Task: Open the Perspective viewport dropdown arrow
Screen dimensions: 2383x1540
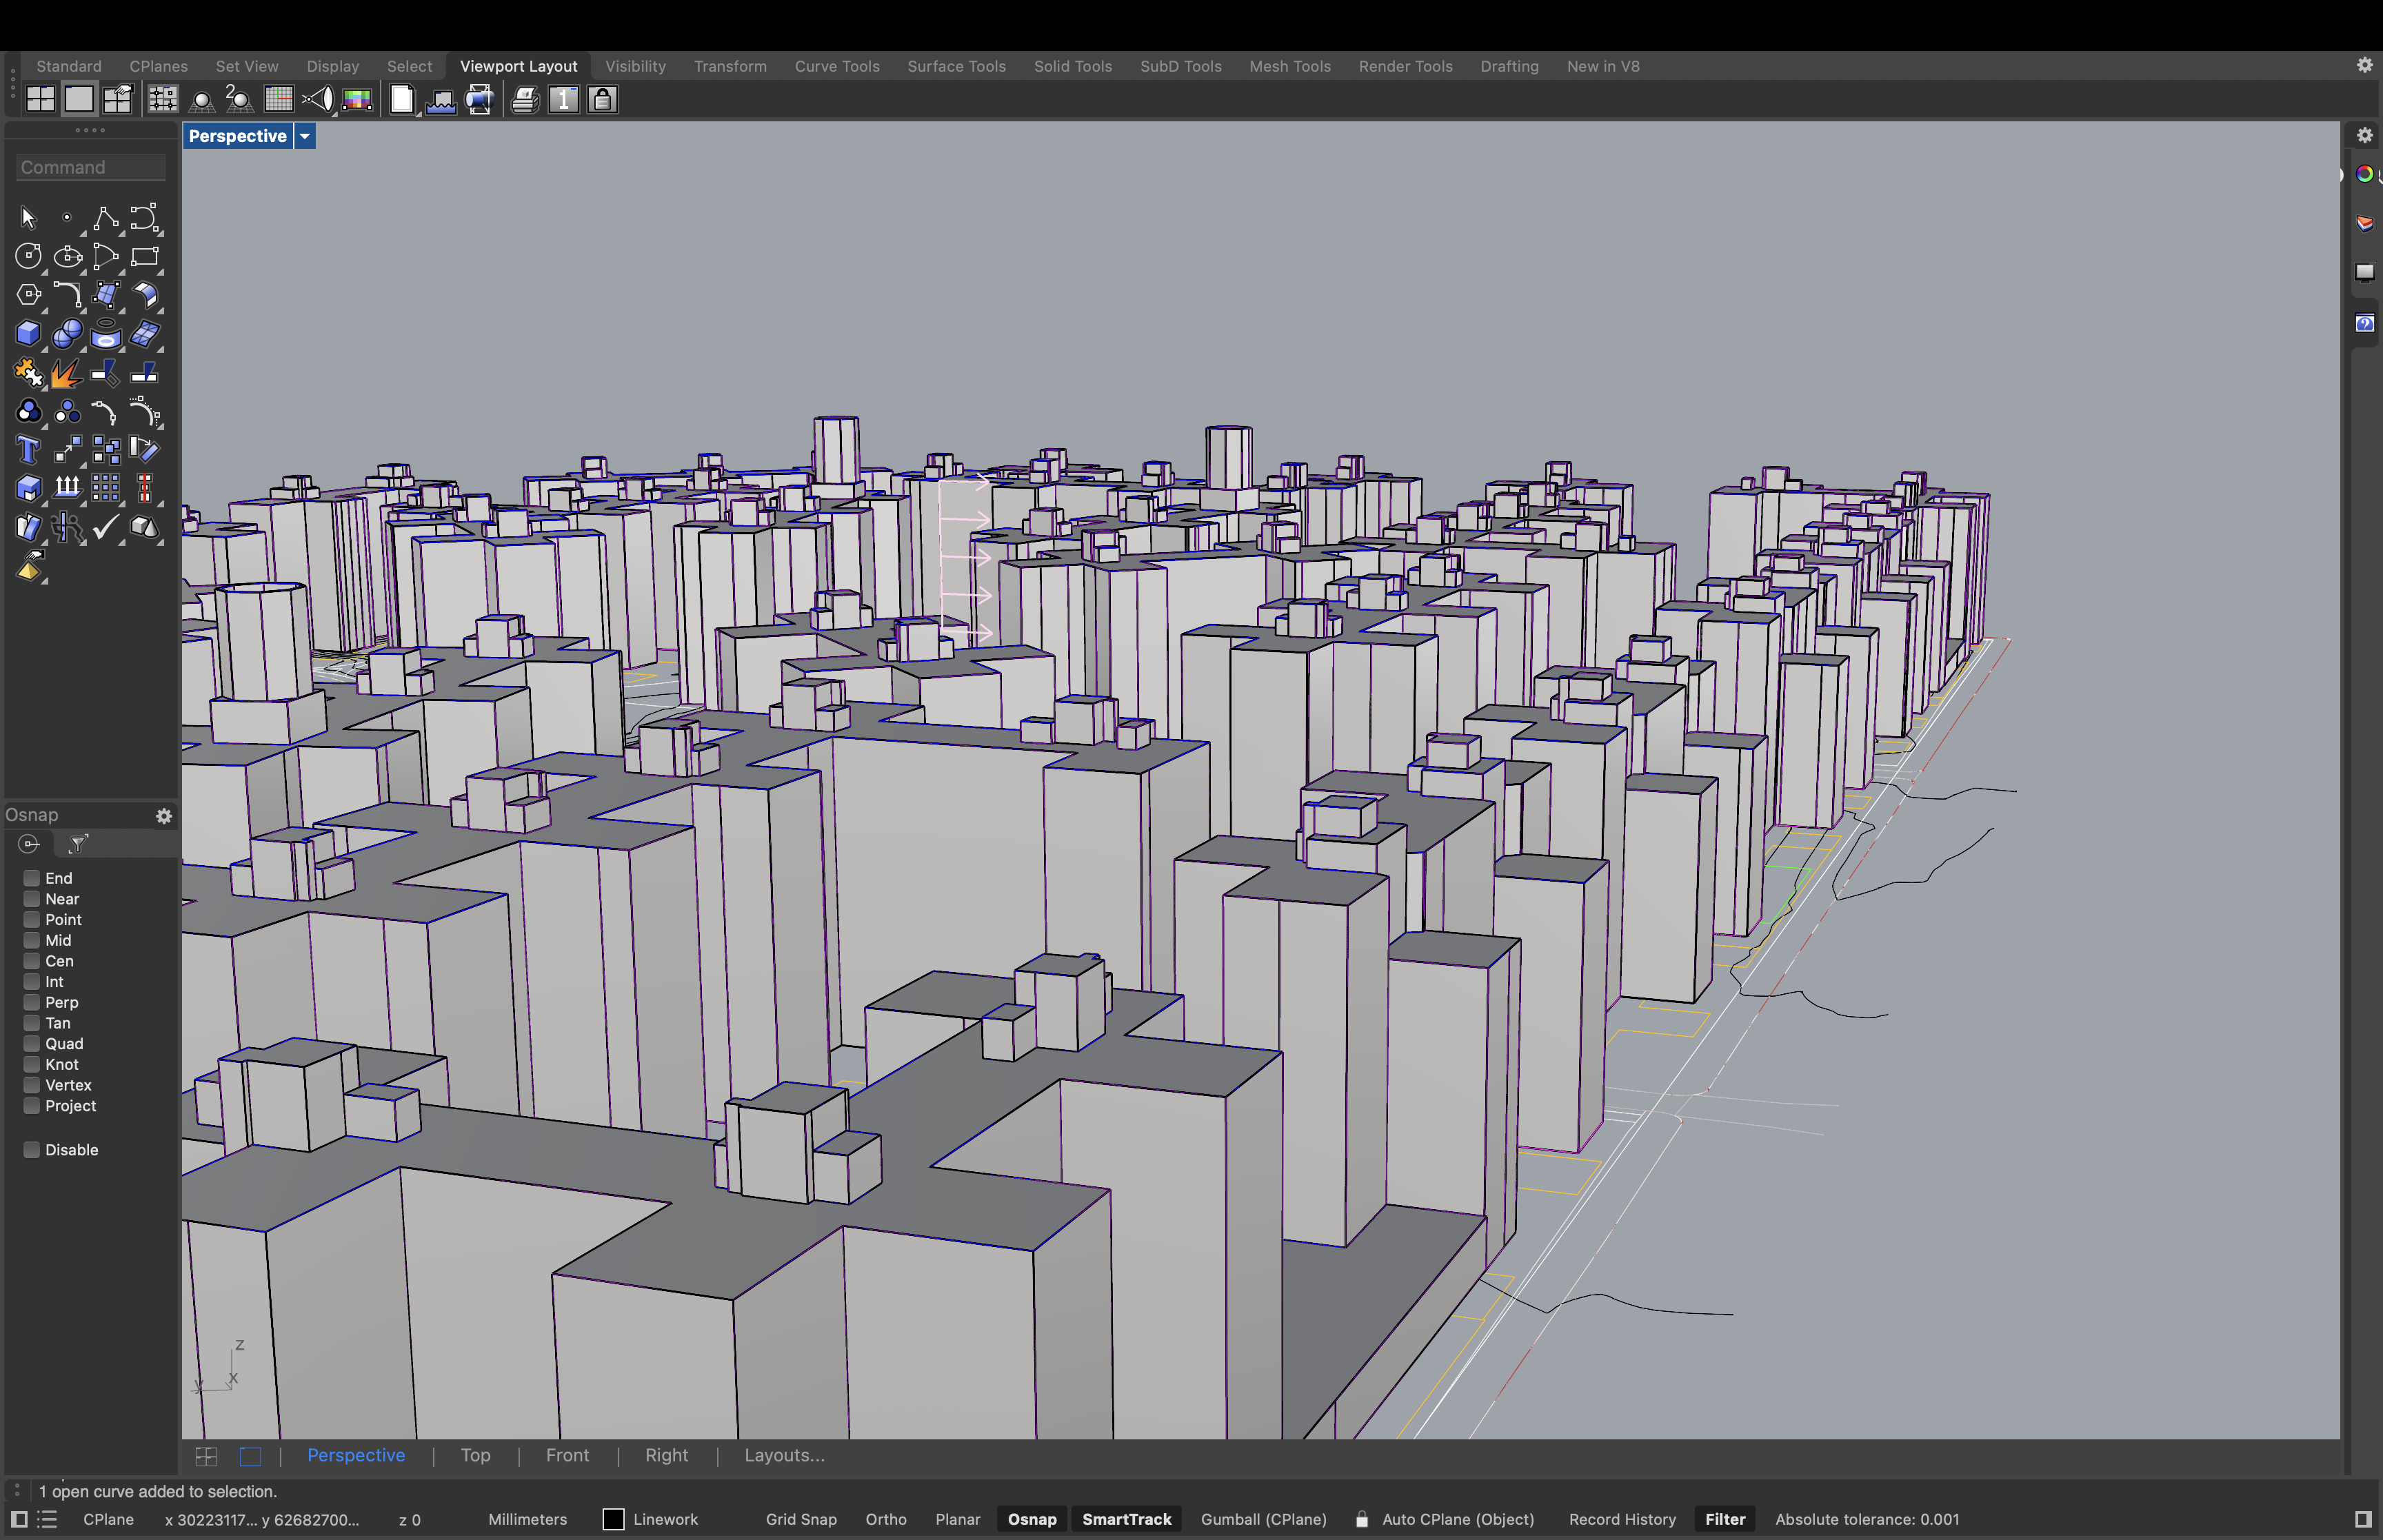Action: point(305,136)
